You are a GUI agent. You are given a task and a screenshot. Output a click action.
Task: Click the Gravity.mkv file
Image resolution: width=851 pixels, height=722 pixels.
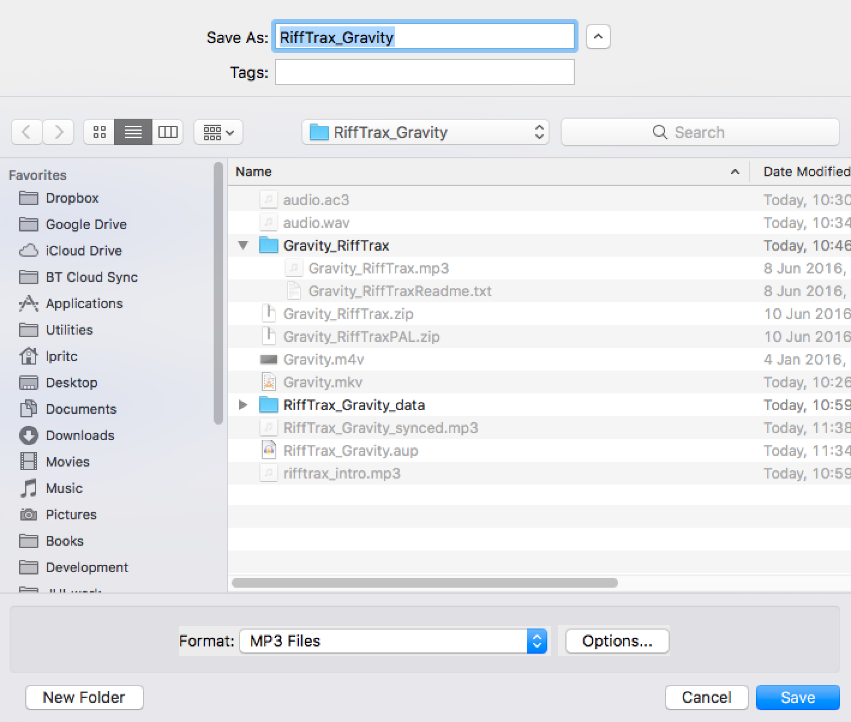[x=540, y=382]
